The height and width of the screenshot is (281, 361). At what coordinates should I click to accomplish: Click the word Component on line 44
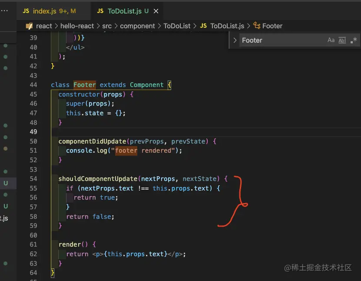click(147, 85)
